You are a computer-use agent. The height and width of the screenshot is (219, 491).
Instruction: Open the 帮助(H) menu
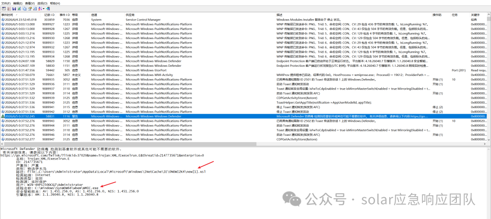55,3
